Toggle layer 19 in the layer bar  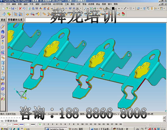point(120,124)
